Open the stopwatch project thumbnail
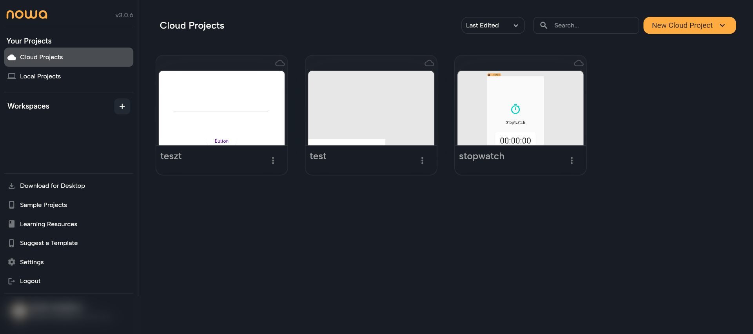The image size is (753, 334). click(x=520, y=108)
